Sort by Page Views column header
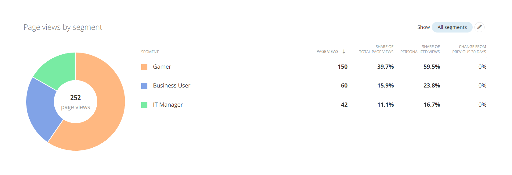 pyautogui.click(x=327, y=52)
